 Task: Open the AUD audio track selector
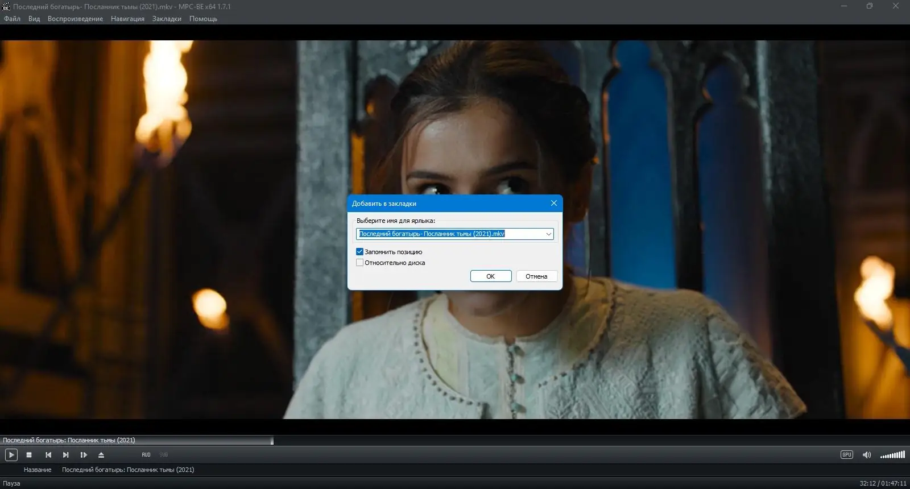[x=146, y=455]
